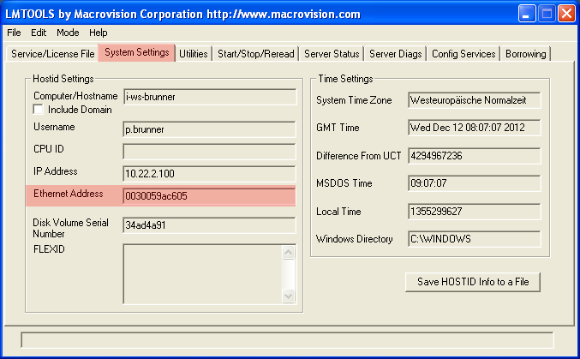Maximize the LMTOOLS window
Image resolution: width=580 pixels, height=359 pixels.
pos(547,14)
